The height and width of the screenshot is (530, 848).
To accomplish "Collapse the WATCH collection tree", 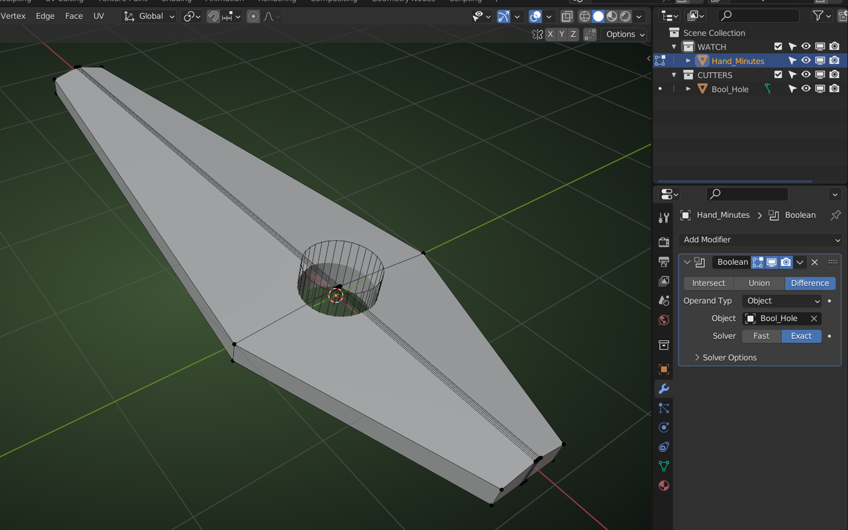I will click(674, 46).
